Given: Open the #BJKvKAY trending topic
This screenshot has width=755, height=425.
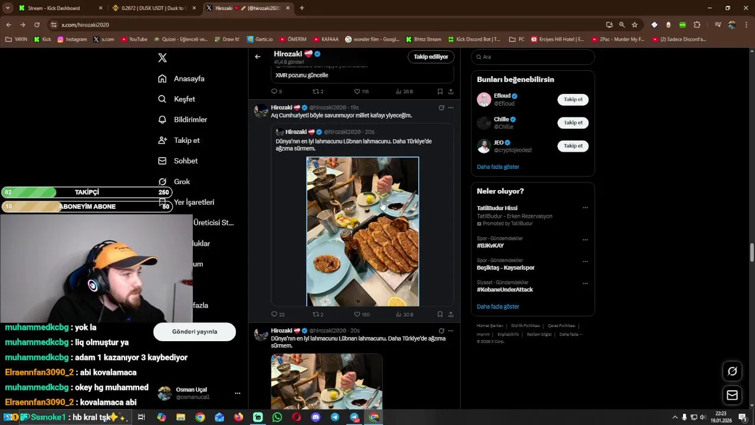Looking at the screenshot, I should pyautogui.click(x=490, y=246).
